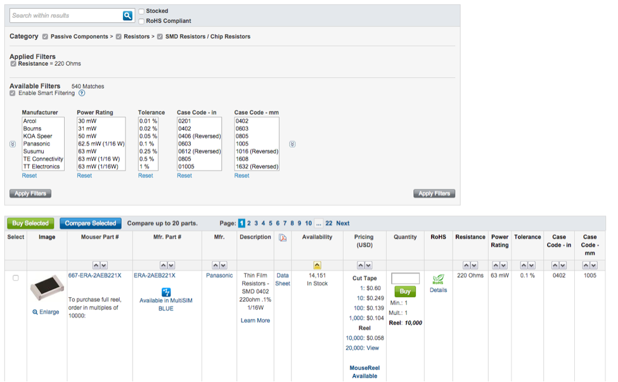Screen dimensions: 618x382
Task: Click the highlighted Availability sort arrow
Action: pyautogui.click(x=317, y=265)
